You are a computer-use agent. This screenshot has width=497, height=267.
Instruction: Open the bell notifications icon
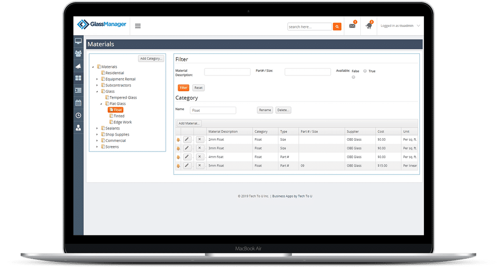[369, 26]
